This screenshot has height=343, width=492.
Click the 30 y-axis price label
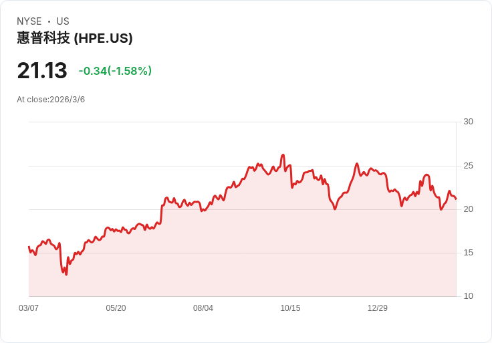[468, 122]
